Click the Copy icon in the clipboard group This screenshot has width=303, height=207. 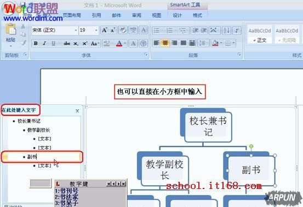tap(23, 34)
